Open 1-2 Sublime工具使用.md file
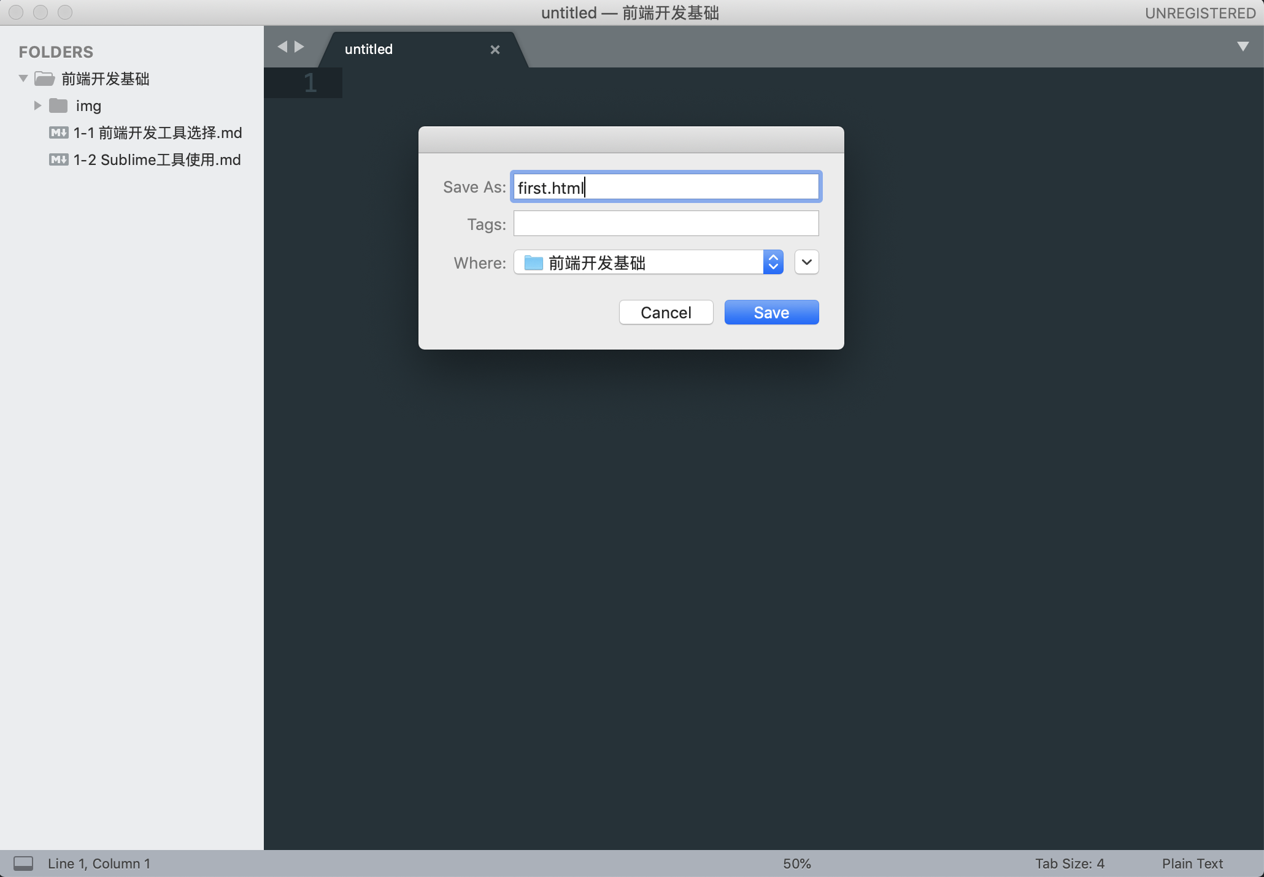 (156, 160)
